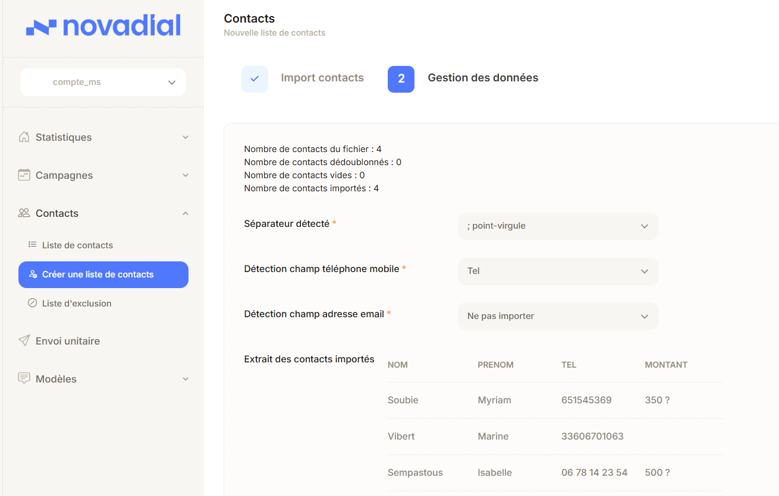Click the Soubie name cell
This screenshot has width=779, height=496.
[403, 400]
